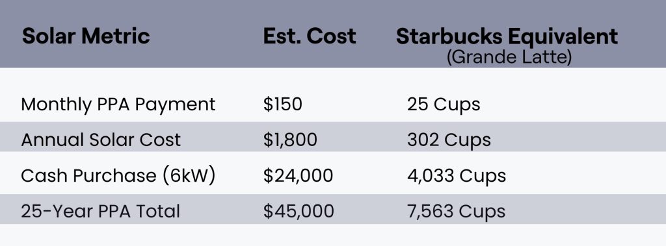
Task: Click the $1,800 cost value
Action: 290,140
